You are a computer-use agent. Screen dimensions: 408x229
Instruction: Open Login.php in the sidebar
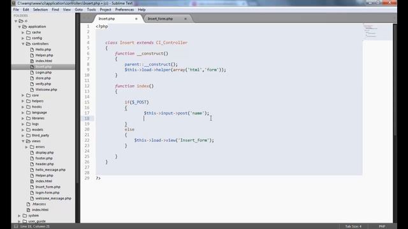(x=43, y=72)
